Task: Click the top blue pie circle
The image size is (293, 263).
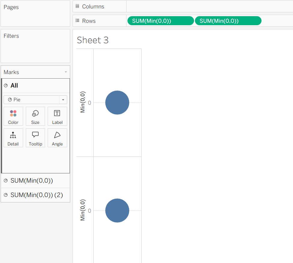Action: coord(117,103)
